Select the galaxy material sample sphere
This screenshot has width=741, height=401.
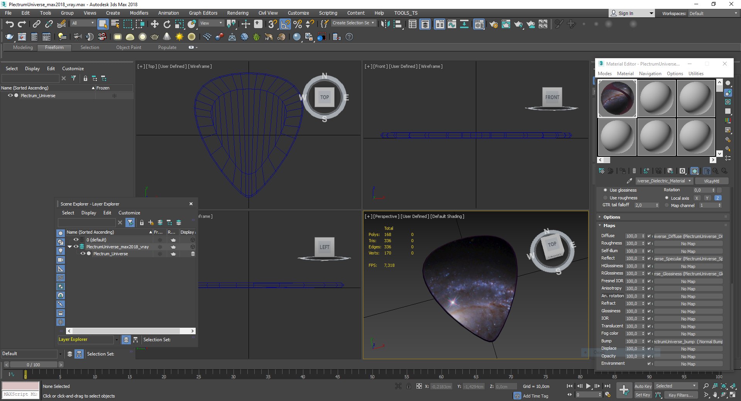[x=617, y=98]
